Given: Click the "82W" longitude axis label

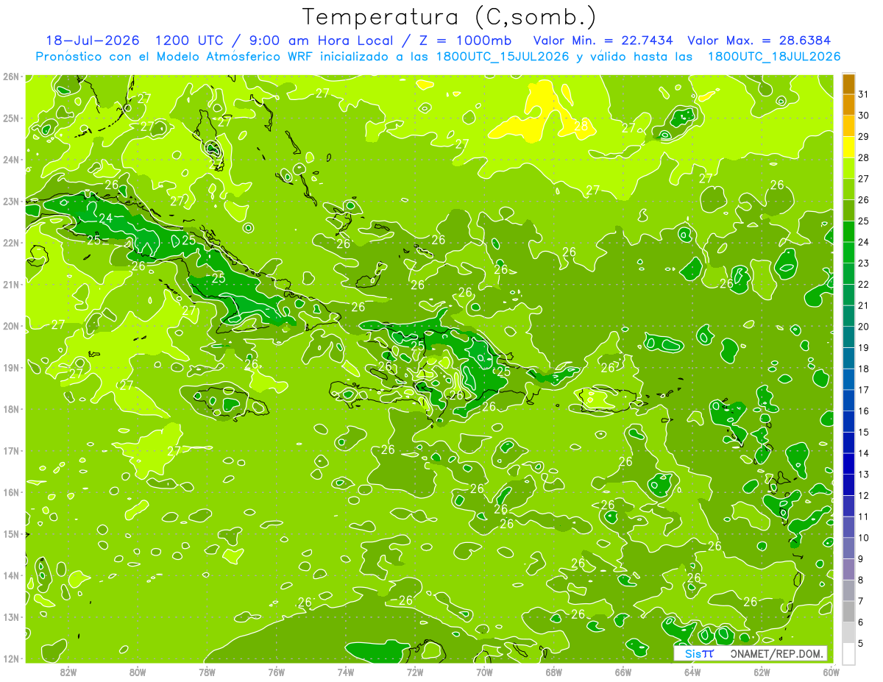Looking at the screenshot, I should tap(68, 672).
